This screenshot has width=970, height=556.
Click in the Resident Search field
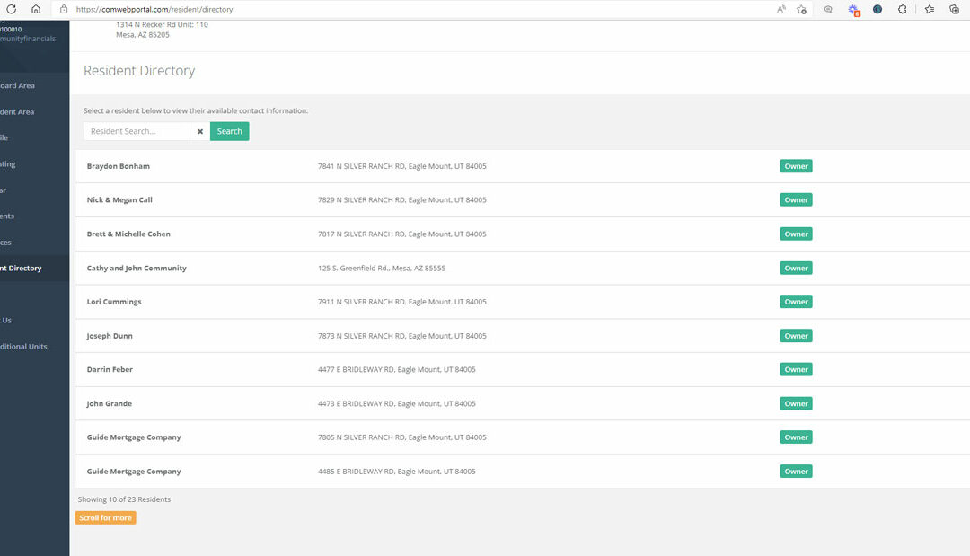tap(137, 131)
